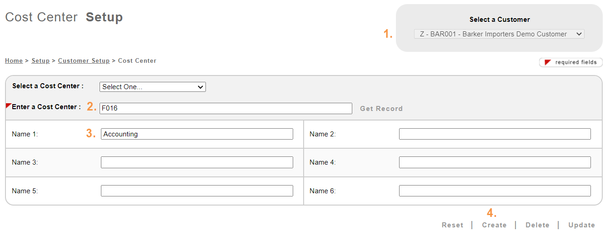Click the red required fields flag icon
This screenshot has width=610, height=231.
pyautogui.click(x=548, y=62)
